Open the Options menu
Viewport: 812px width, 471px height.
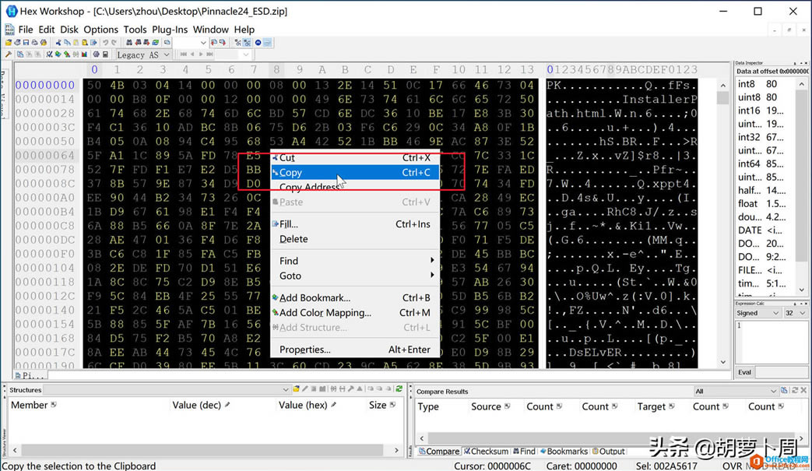pos(100,30)
